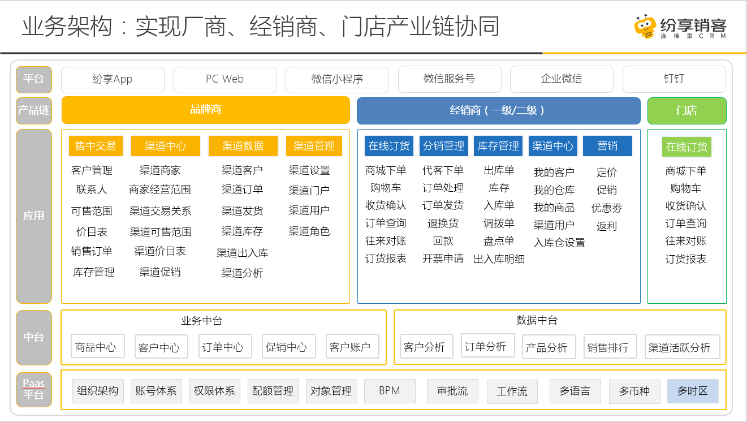Click the orange 渠道中心 heading under 品牌商

(x=166, y=146)
